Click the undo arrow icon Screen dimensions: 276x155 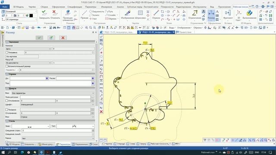click(x=39, y=28)
